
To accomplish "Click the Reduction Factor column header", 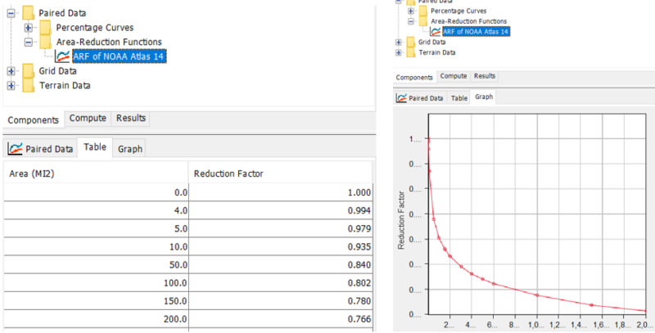I will [282, 173].
